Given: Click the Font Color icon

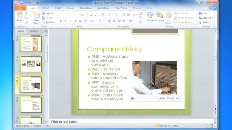Looking at the screenshot, I should [x=100, y=21].
